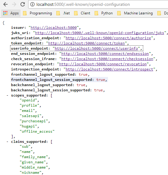Open the connect/authorize endpoint link
168x175 pixels.
coord(108,38)
